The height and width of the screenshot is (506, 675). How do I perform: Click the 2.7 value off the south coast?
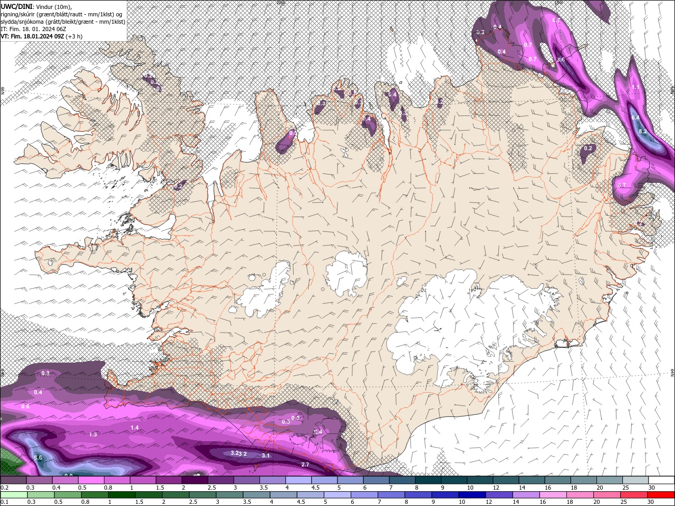(x=305, y=464)
